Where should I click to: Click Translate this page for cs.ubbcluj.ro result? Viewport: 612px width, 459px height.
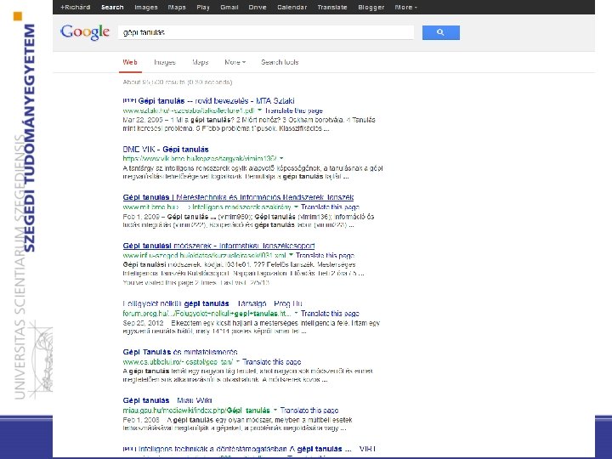click(272, 361)
